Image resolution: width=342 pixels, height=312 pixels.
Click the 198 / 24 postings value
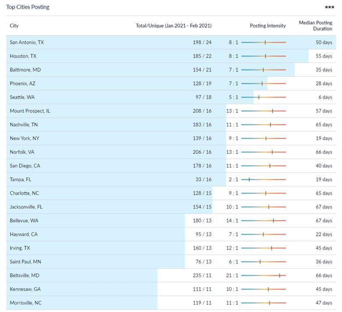coord(202,42)
